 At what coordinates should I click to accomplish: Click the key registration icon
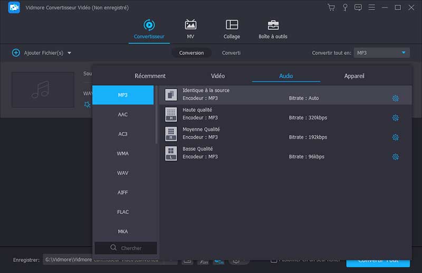[345, 7]
